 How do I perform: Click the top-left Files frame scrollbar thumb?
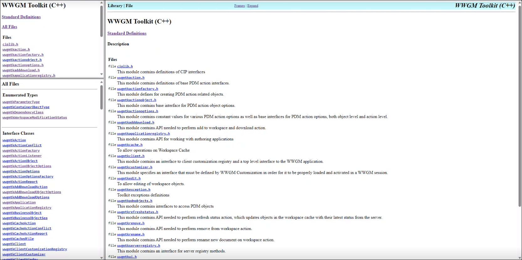click(102, 21)
